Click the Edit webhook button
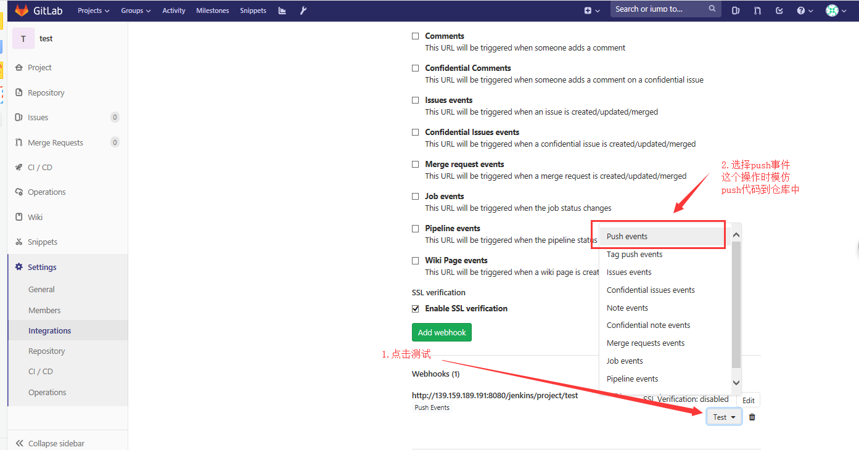 pyautogui.click(x=748, y=401)
